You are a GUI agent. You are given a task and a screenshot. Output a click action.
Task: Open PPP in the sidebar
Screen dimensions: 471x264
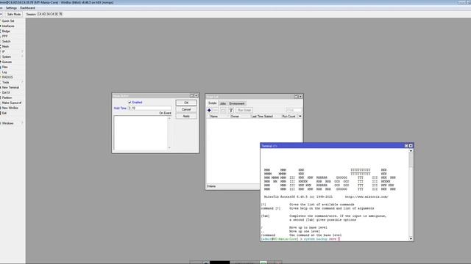tap(5, 36)
